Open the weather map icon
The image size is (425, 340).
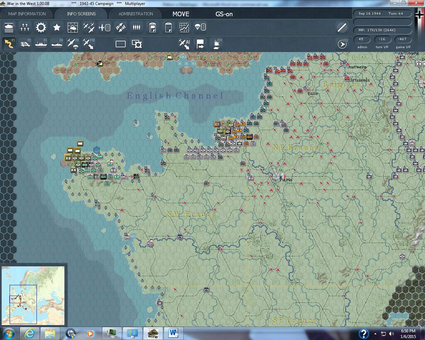[x=73, y=27]
